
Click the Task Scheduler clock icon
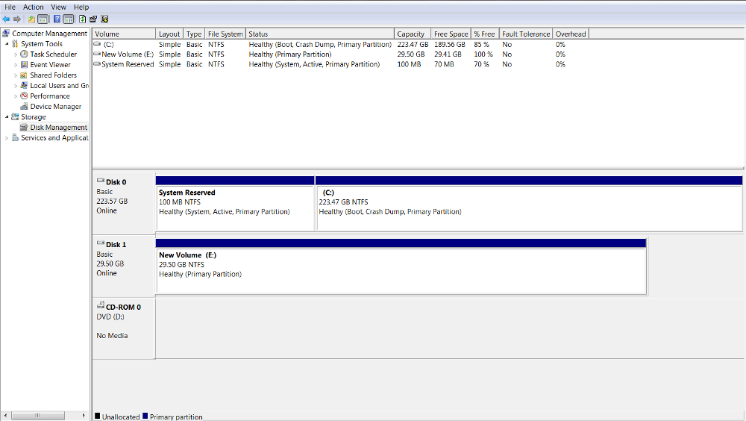pyautogui.click(x=25, y=54)
